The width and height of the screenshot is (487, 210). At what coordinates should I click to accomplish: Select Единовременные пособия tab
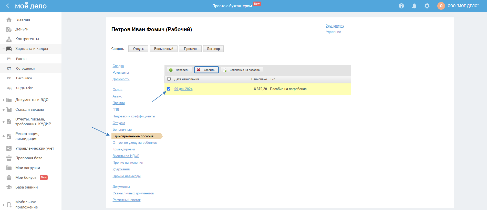137,136
